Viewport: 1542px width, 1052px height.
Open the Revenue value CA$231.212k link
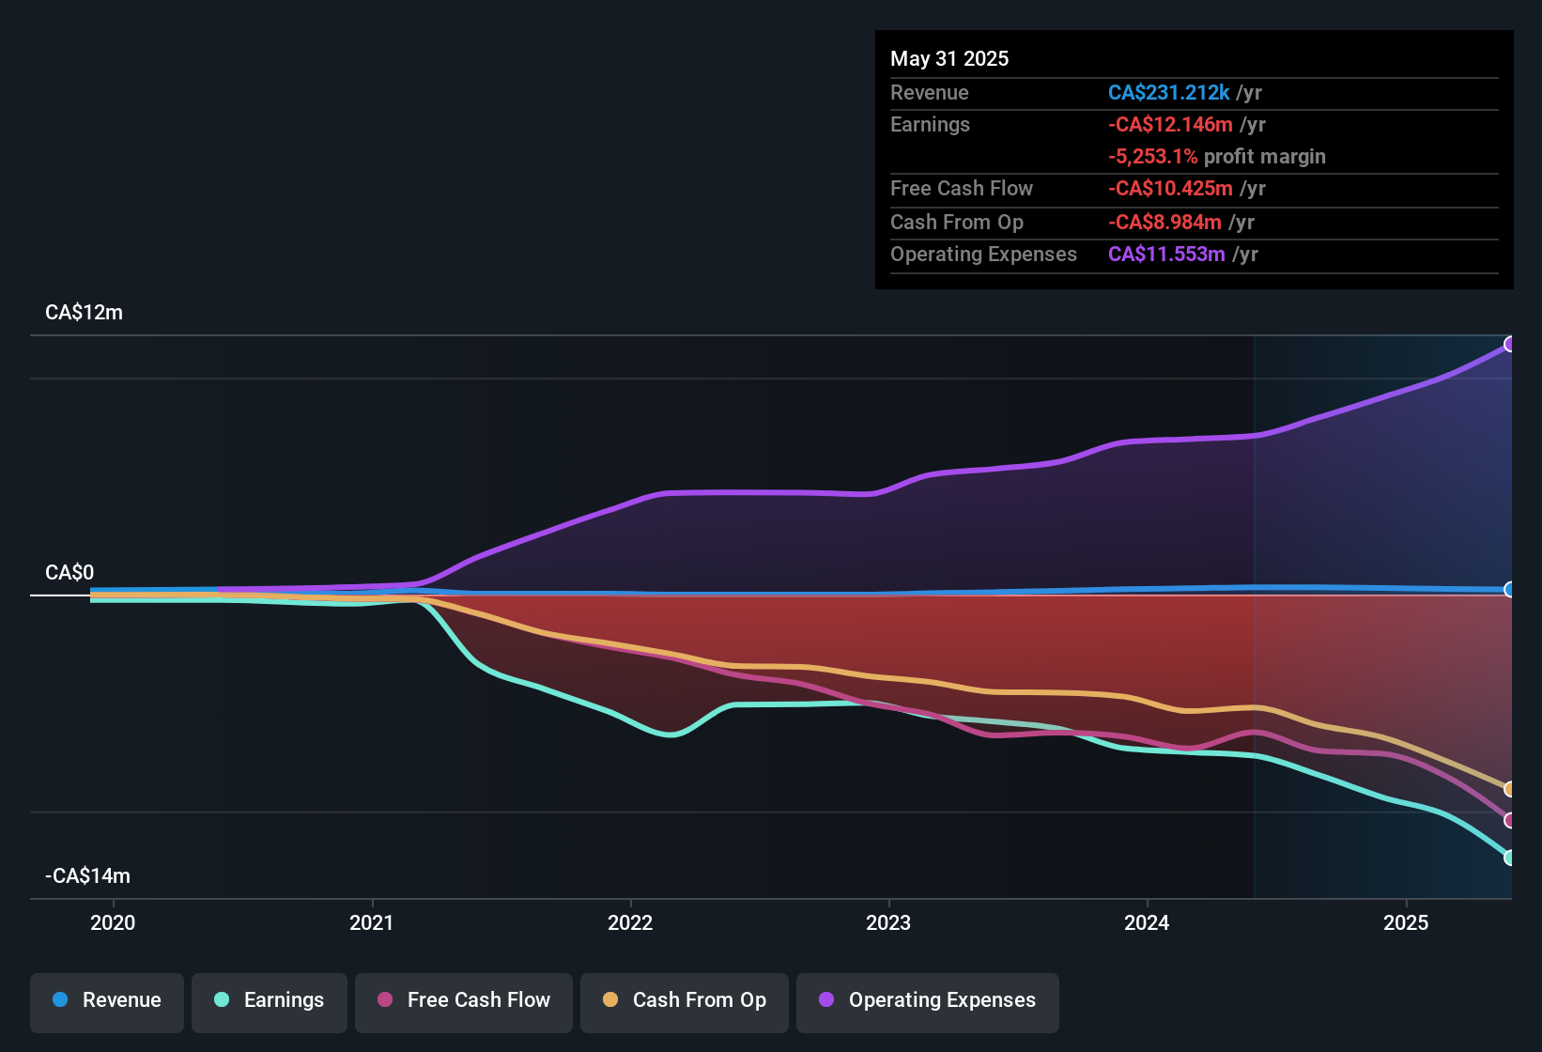click(1168, 92)
